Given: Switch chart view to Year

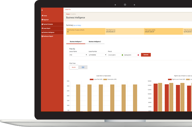Looking at the screenshot, I should click(83, 67).
